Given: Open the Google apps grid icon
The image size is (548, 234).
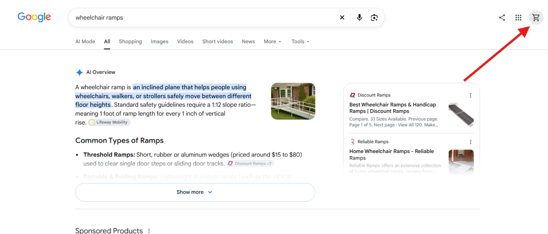Looking at the screenshot, I should click(518, 17).
